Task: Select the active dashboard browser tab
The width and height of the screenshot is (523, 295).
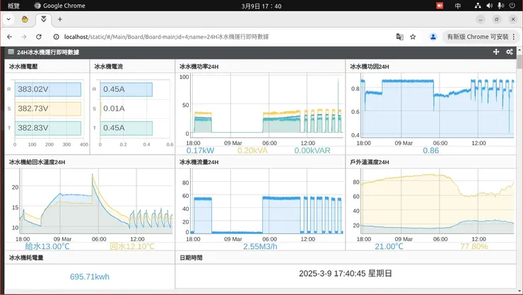Action: pos(44,19)
